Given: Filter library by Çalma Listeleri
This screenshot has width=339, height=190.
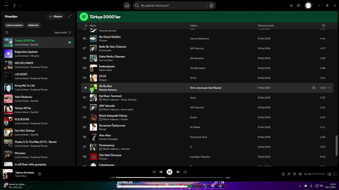Looking at the screenshot, I should [x=14, y=25].
